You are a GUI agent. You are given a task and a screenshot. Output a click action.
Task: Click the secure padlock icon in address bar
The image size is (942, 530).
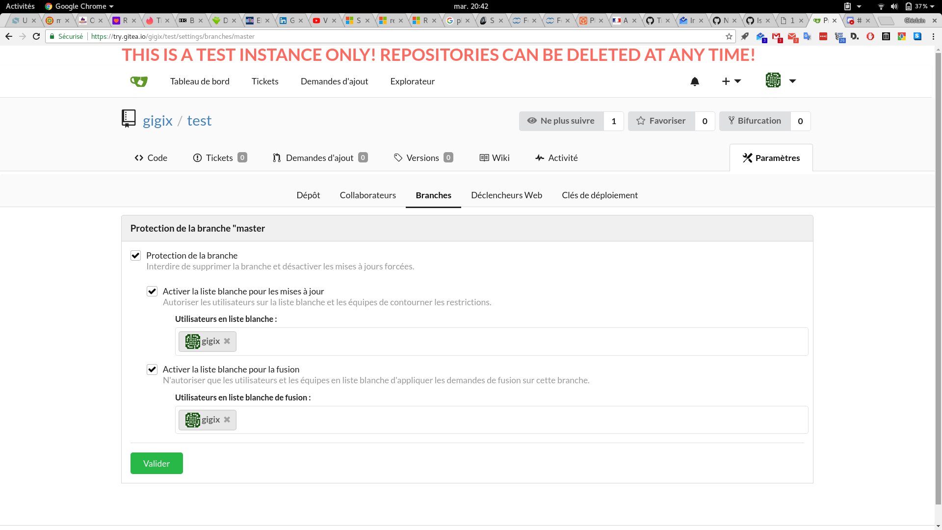coord(52,36)
